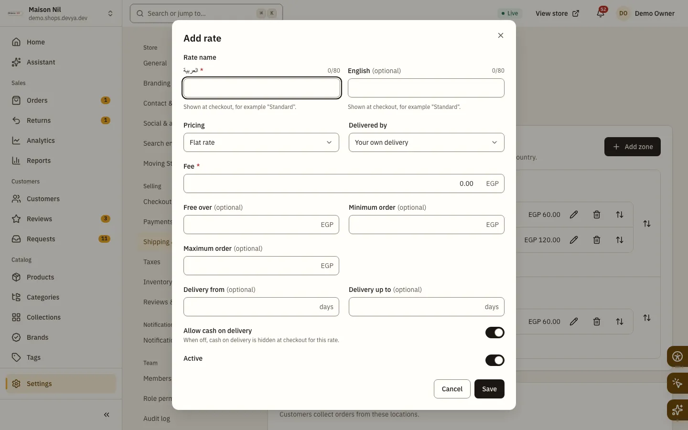688x430 pixels.
Task: Click the Reviews star icon
Action: 16,219
